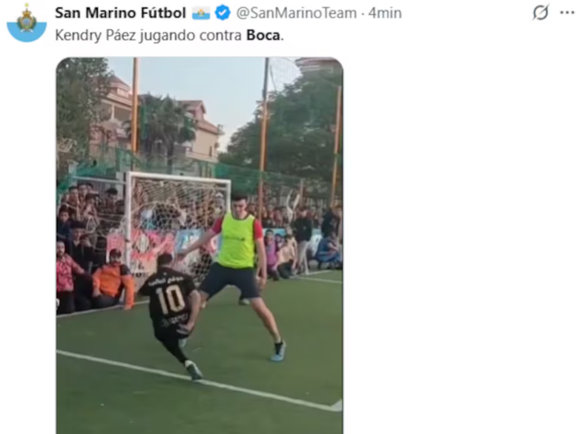This screenshot has width=586, height=434.
Task: Open the 4min timestamp permalink
Action: [385, 13]
